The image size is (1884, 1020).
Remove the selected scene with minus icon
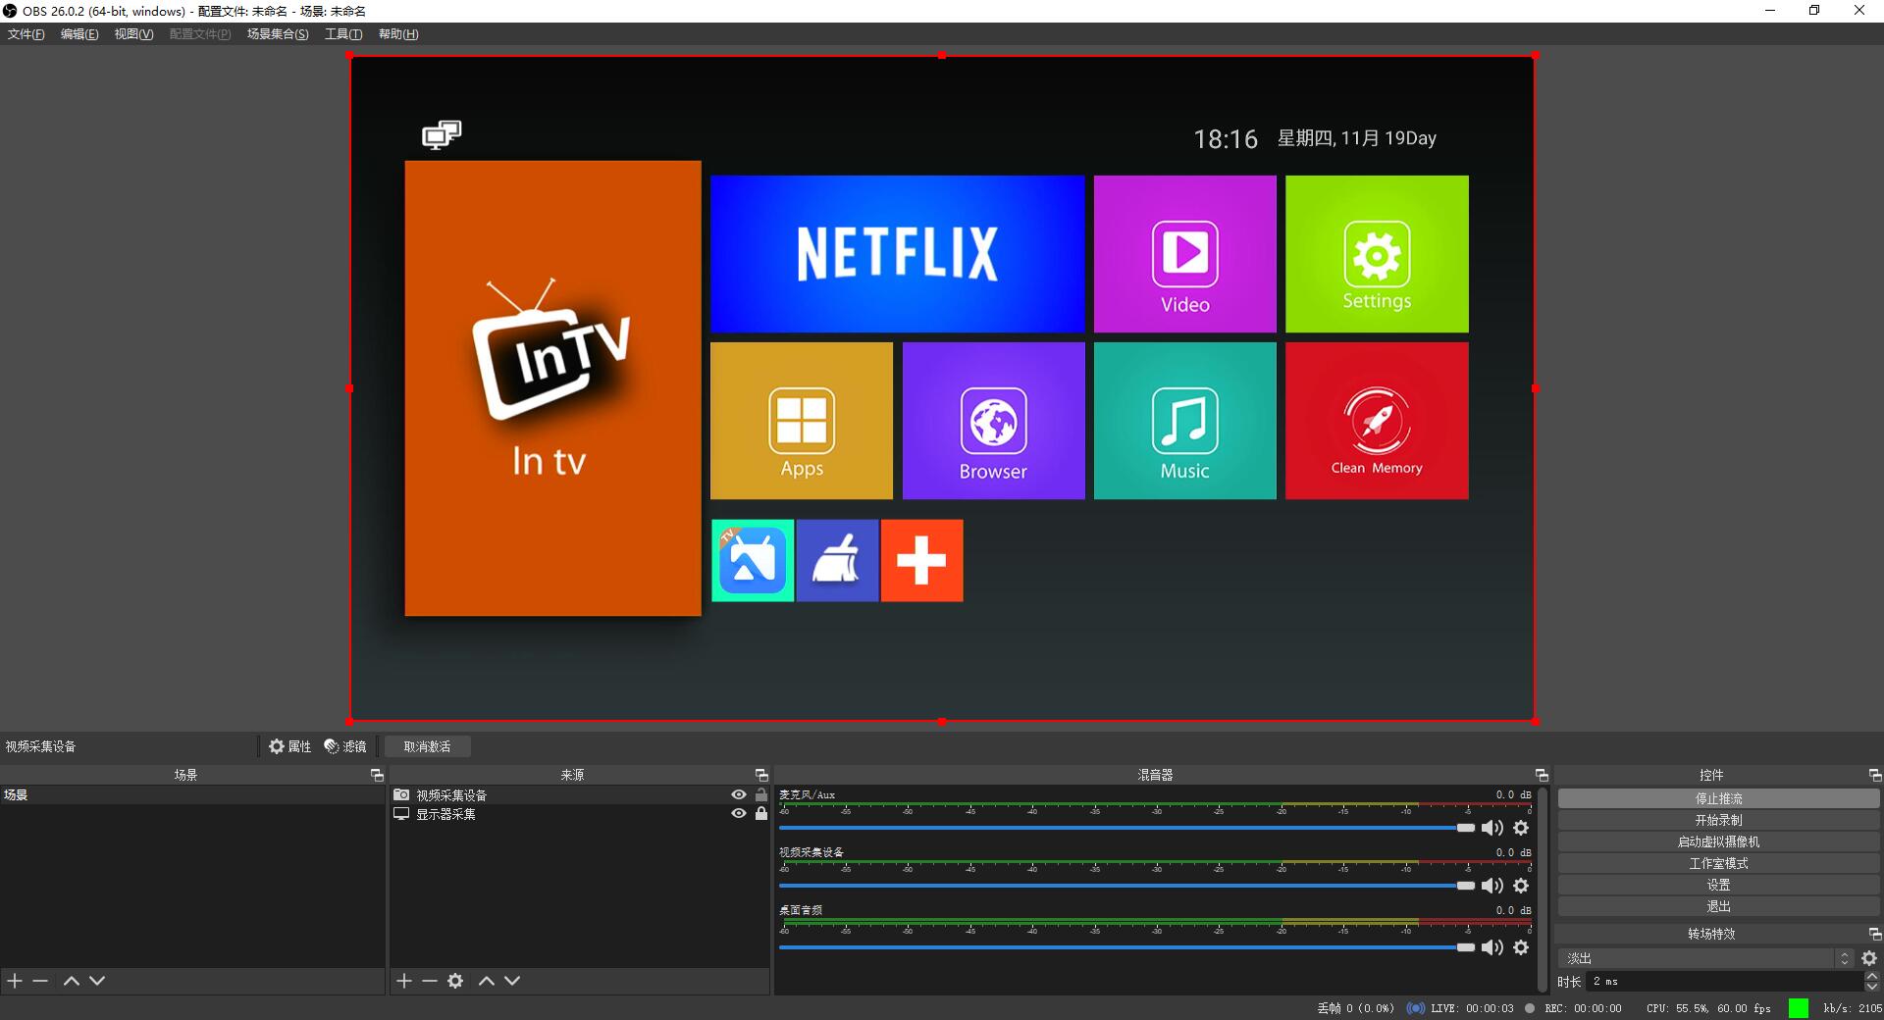[40, 981]
